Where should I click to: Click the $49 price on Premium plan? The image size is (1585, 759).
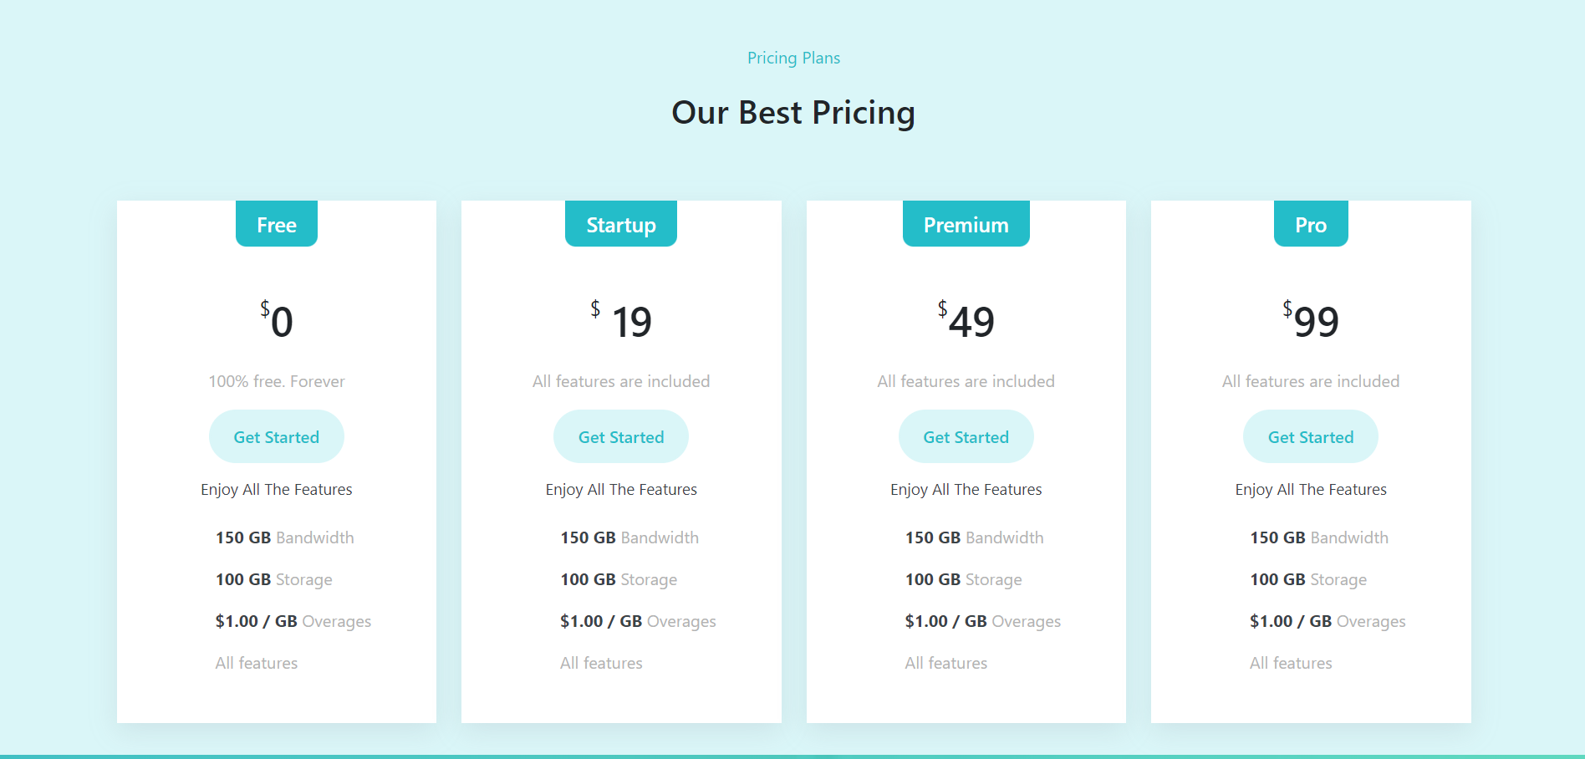click(966, 320)
